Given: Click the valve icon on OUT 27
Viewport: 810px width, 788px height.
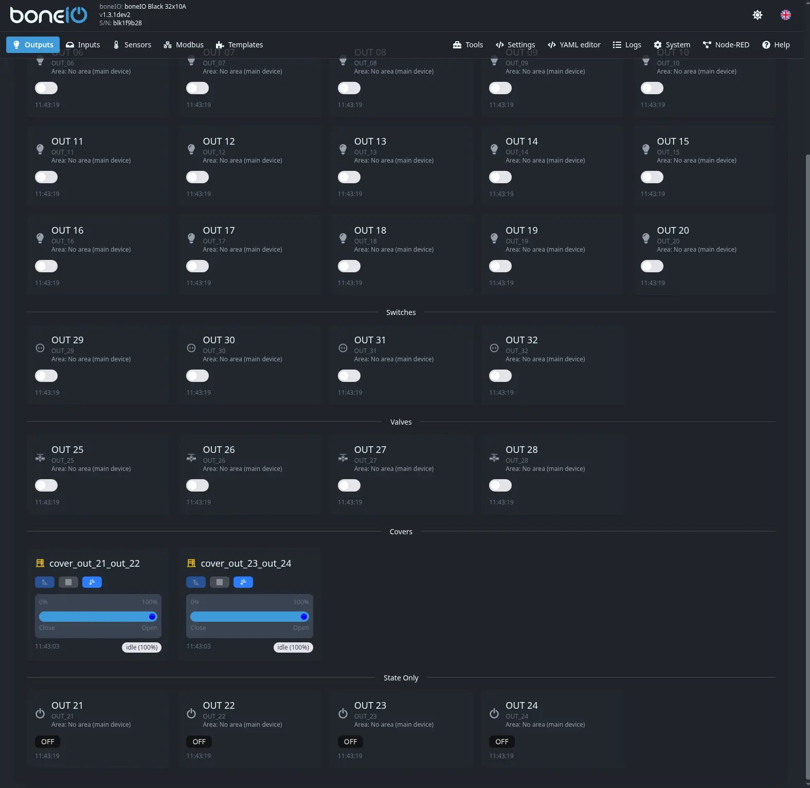Looking at the screenshot, I should 343,458.
